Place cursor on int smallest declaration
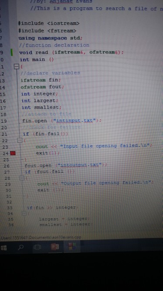This screenshot has width=163, height=291. pyautogui.click(x=41, y=107)
